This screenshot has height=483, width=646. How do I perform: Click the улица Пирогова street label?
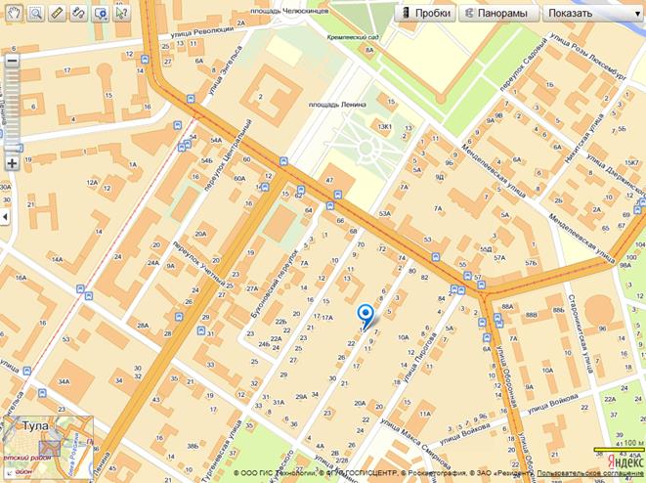click(419, 358)
